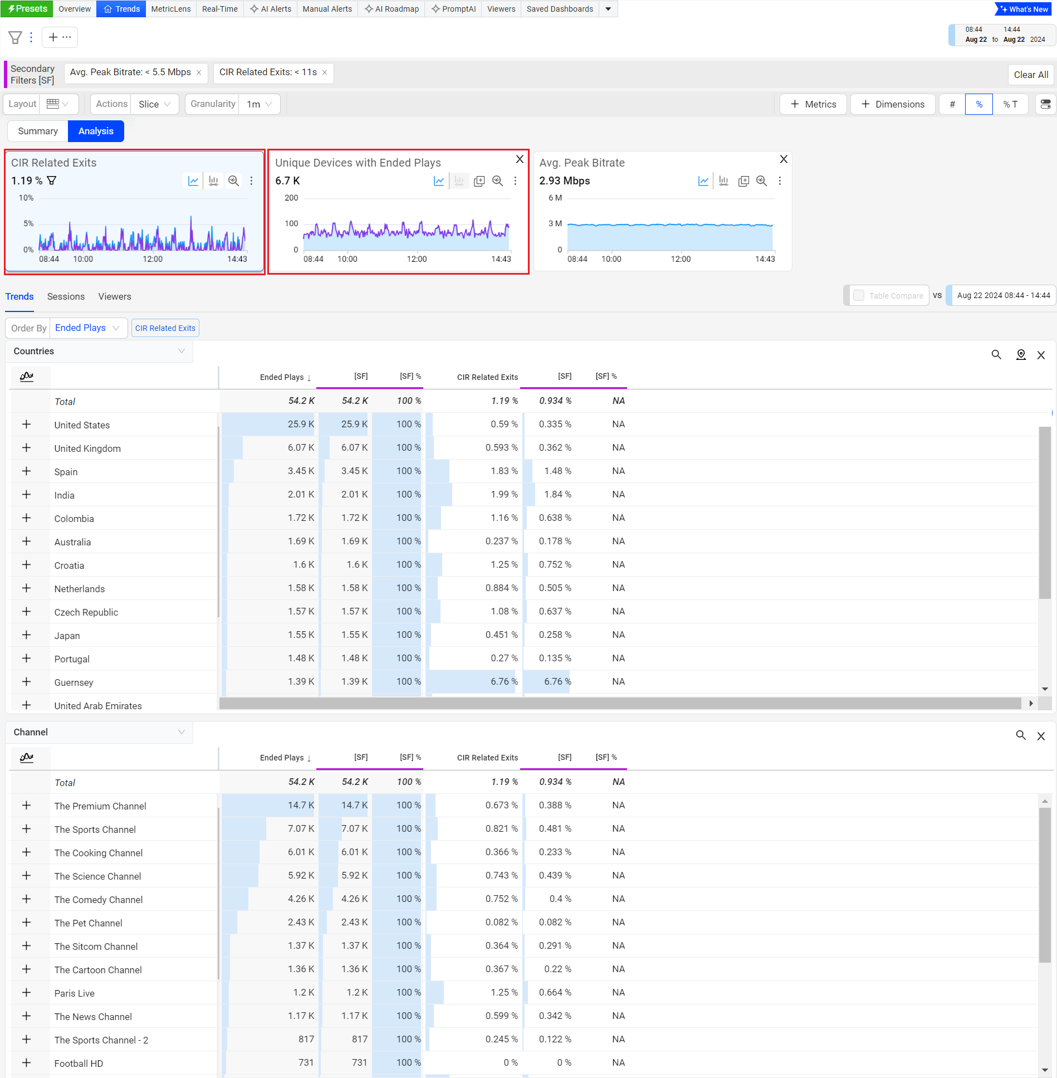Click the map pin icon in Countries table
Screen dimensions: 1057x1078
1021,355
